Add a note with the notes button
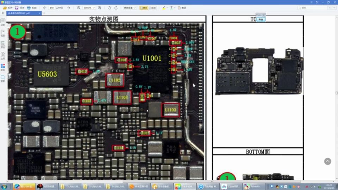 coord(182,8)
